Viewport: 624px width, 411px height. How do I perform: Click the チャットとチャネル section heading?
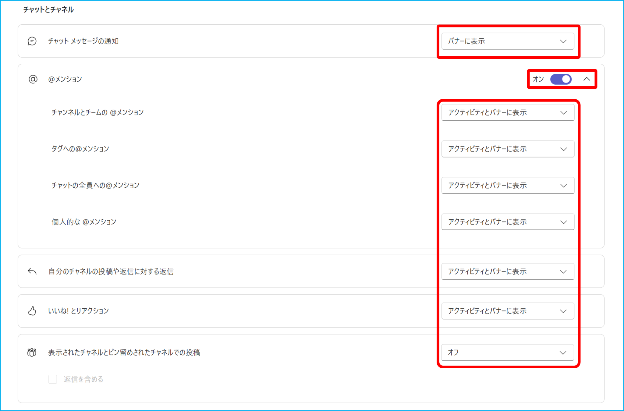[x=48, y=10]
